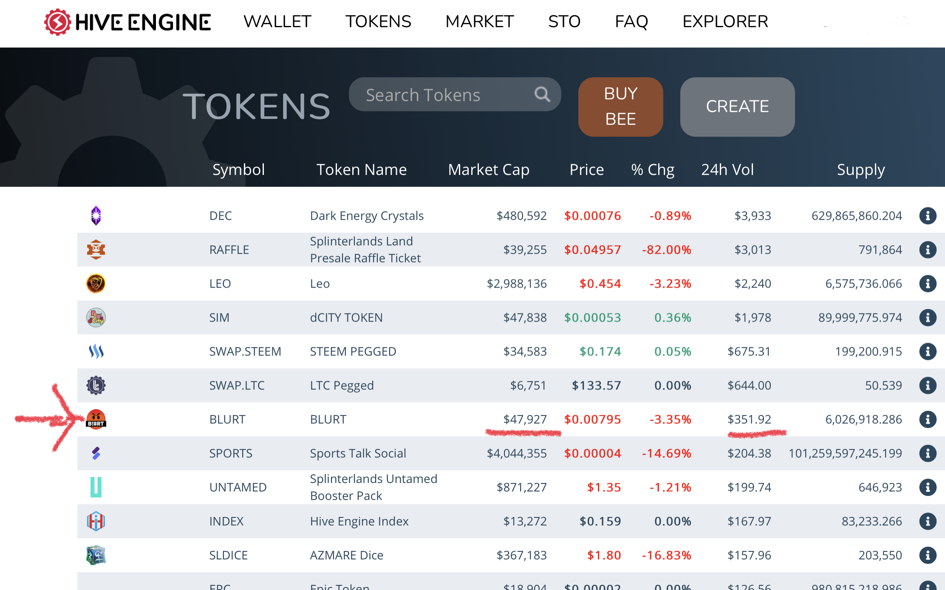
Task: Click the BLURT token icon
Action: pyautogui.click(x=96, y=420)
